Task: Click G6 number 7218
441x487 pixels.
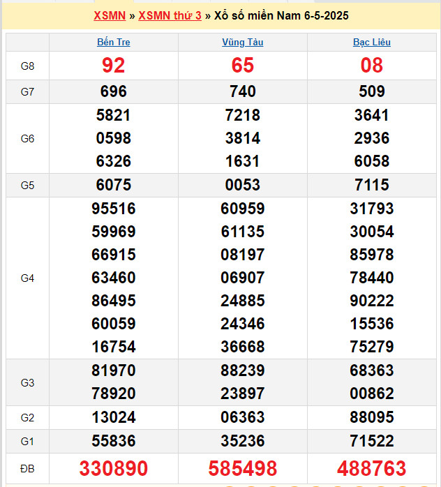Action: [x=243, y=115]
